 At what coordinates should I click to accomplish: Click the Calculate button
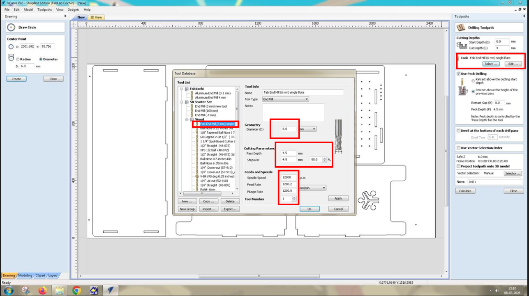tap(465, 191)
